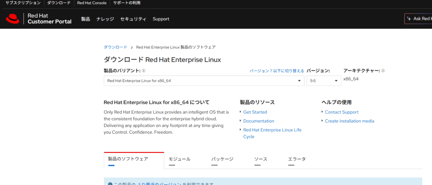Open the Get Started link
The image size is (432, 185).
[255, 112]
